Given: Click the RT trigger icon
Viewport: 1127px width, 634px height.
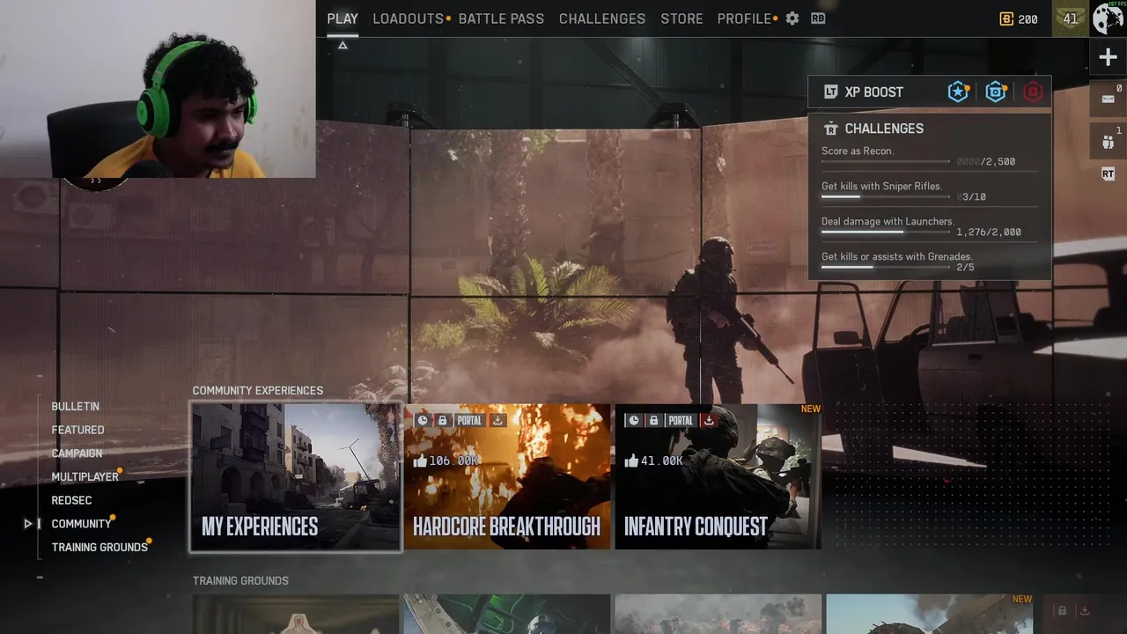Looking at the screenshot, I should point(1108,174).
